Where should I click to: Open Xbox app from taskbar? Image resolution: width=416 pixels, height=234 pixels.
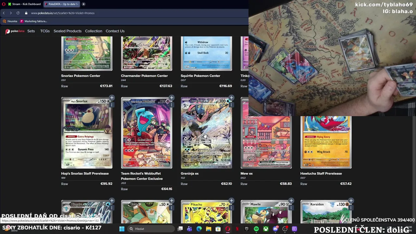pos(266,229)
